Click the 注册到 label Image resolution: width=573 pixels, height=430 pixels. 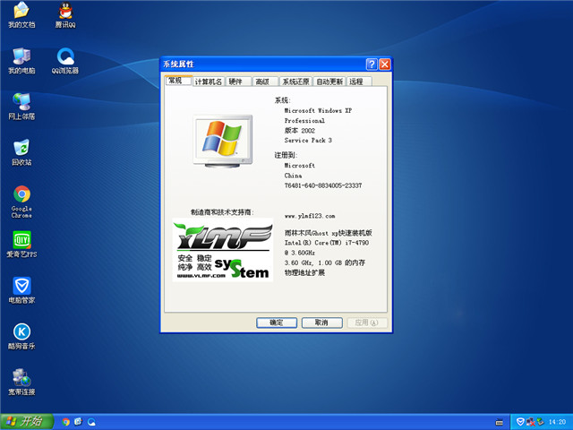point(286,155)
